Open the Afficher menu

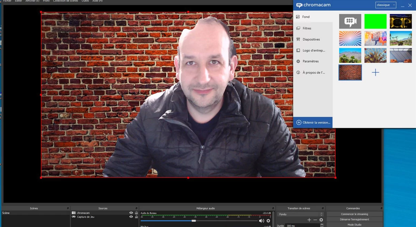(32, 1)
